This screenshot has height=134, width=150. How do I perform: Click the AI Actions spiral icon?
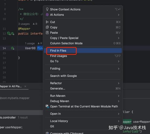tap(47, 15)
